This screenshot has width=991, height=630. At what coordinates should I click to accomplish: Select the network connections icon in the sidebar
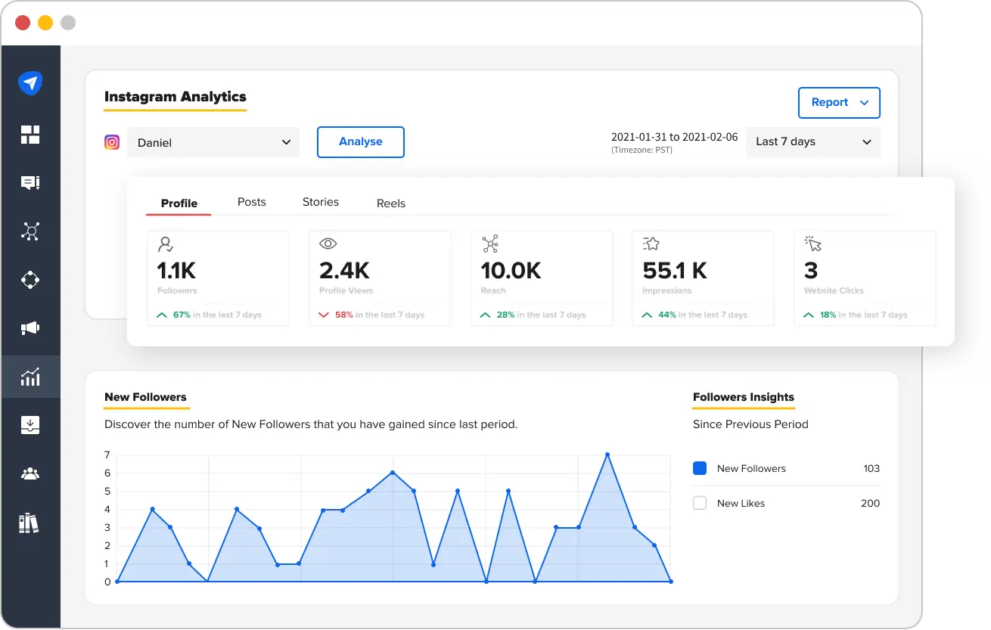pos(31,231)
